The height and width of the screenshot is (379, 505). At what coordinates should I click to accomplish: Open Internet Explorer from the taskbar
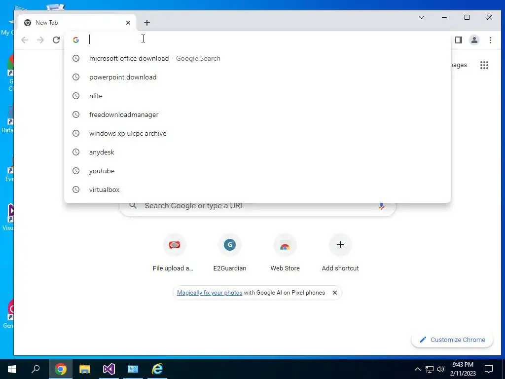pyautogui.click(x=157, y=369)
